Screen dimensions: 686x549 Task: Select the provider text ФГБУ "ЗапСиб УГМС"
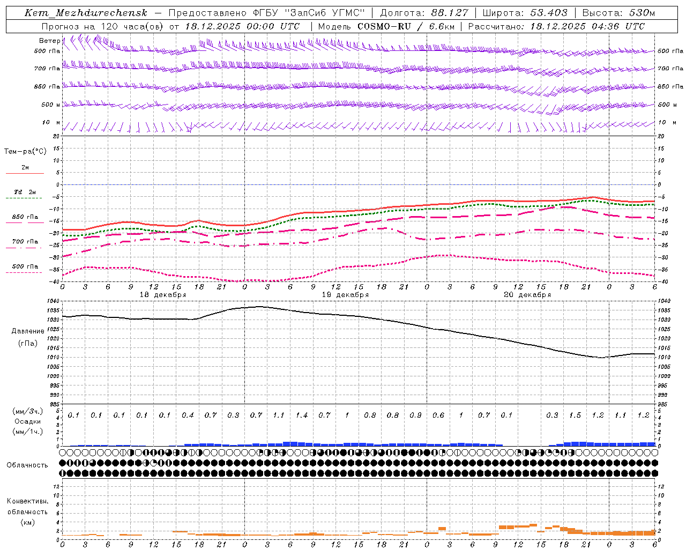click(x=308, y=13)
